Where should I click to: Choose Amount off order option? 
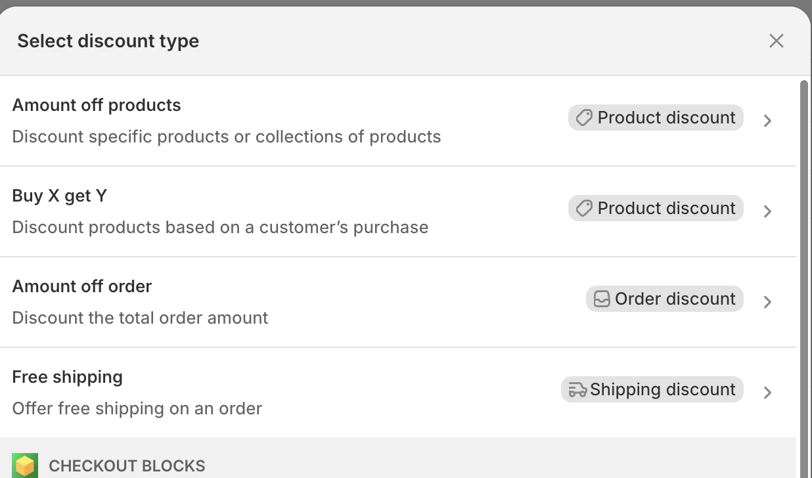398,302
